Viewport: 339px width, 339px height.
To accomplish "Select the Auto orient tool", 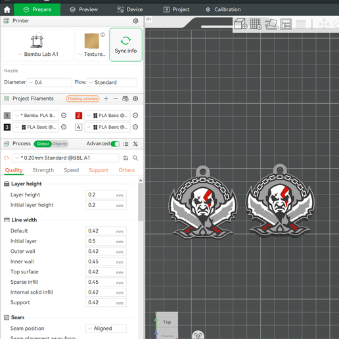I will tap(271, 24).
